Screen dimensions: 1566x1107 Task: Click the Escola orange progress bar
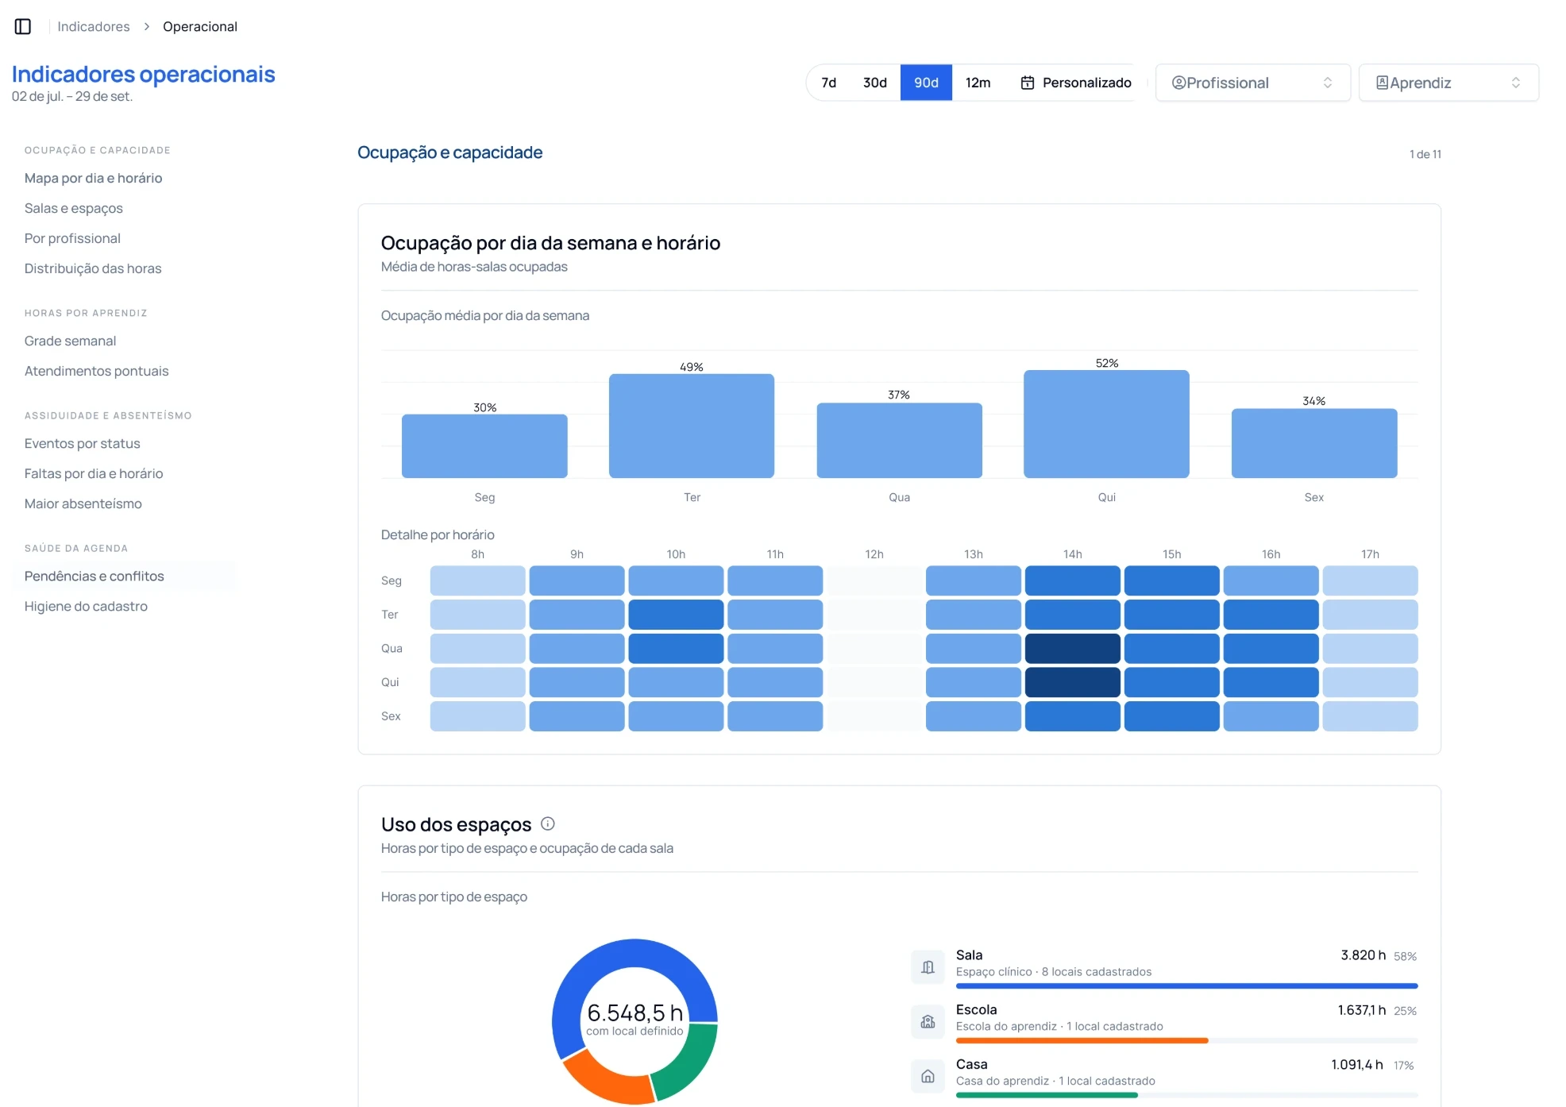1082,1040
